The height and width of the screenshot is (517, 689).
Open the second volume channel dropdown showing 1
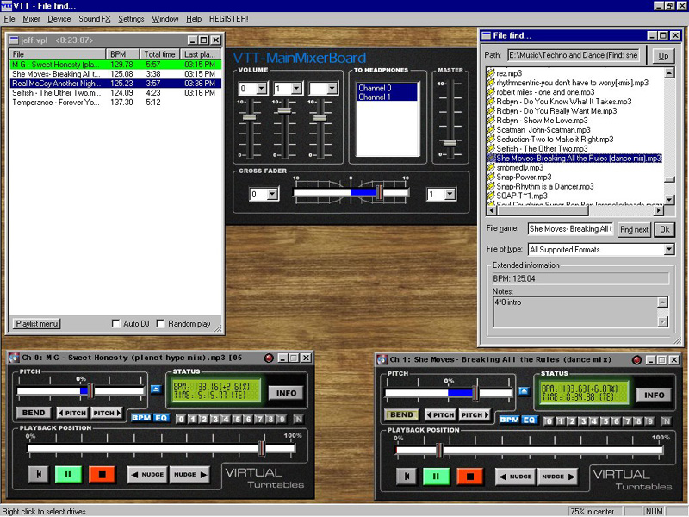click(x=296, y=89)
